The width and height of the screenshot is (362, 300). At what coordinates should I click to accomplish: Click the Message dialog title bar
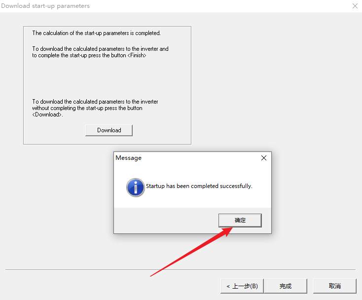(x=187, y=158)
